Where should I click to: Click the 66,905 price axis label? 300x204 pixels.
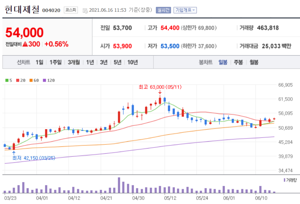click(x=286, y=85)
